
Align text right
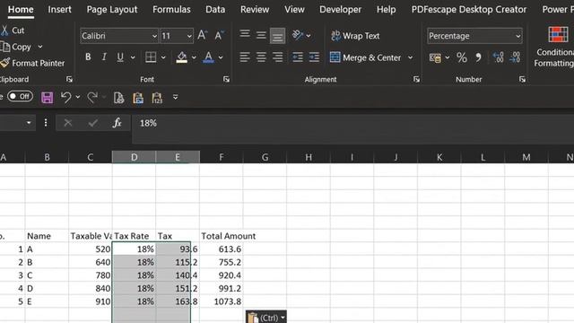[x=277, y=57]
